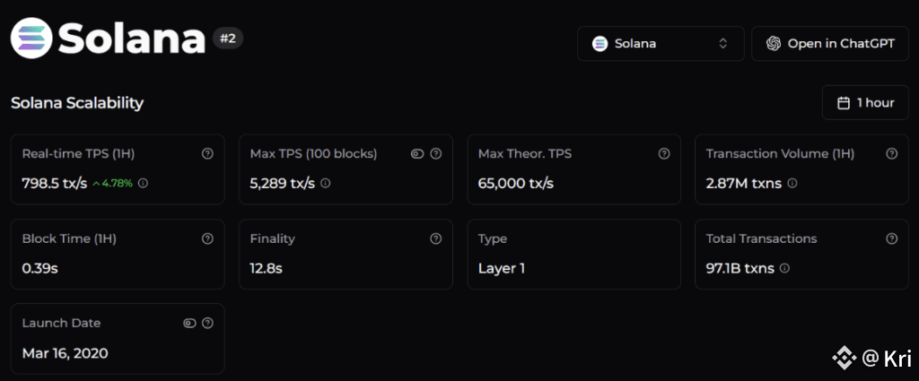Click the Solana logo in the header
This screenshot has width=919, height=381.
31,39
